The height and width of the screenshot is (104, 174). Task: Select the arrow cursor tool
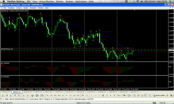point(83,95)
